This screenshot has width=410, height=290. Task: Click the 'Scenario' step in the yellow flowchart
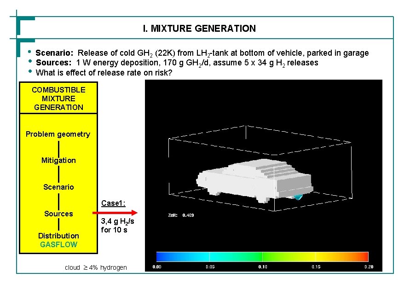[58, 187]
